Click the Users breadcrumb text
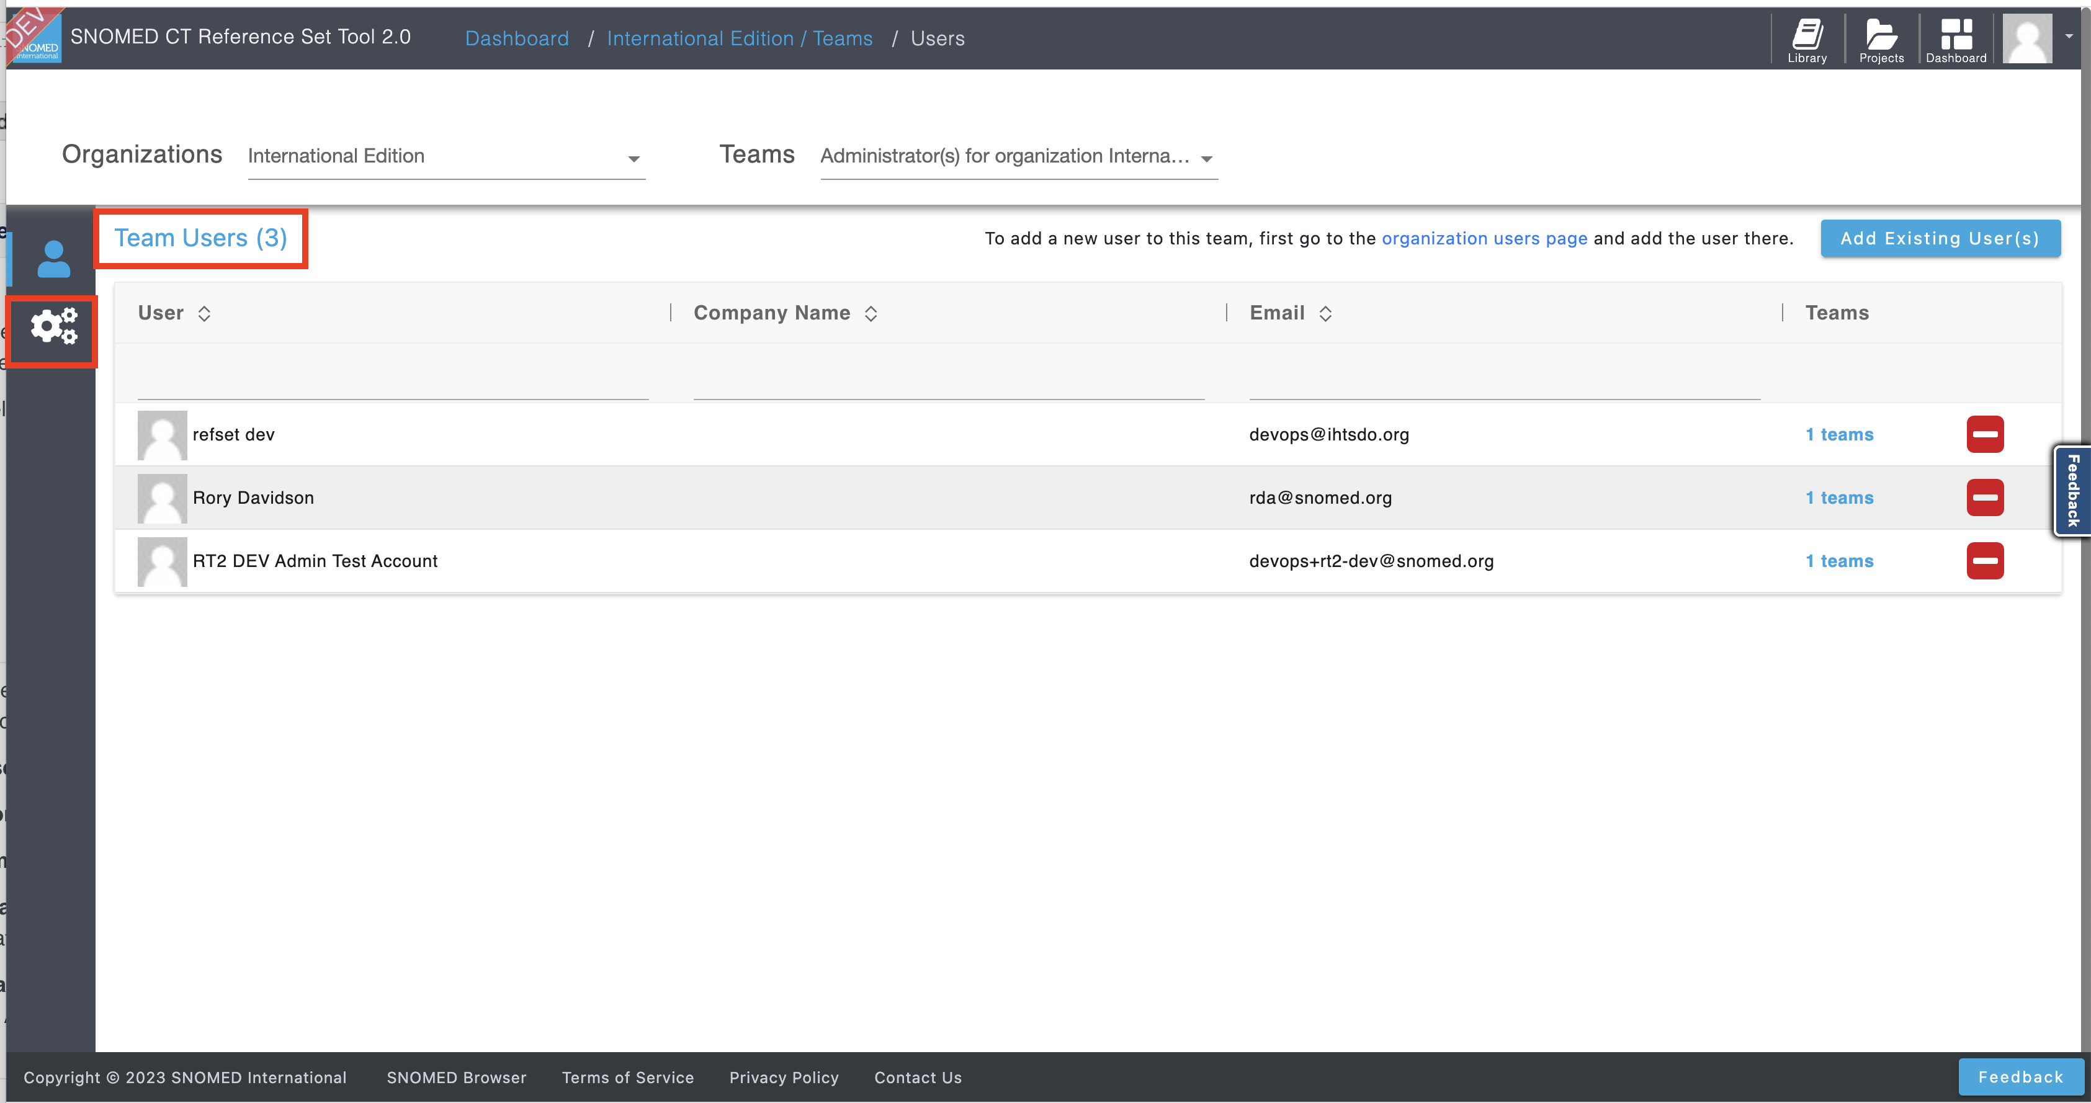Viewport: 2091px width, 1103px height. click(x=938, y=38)
